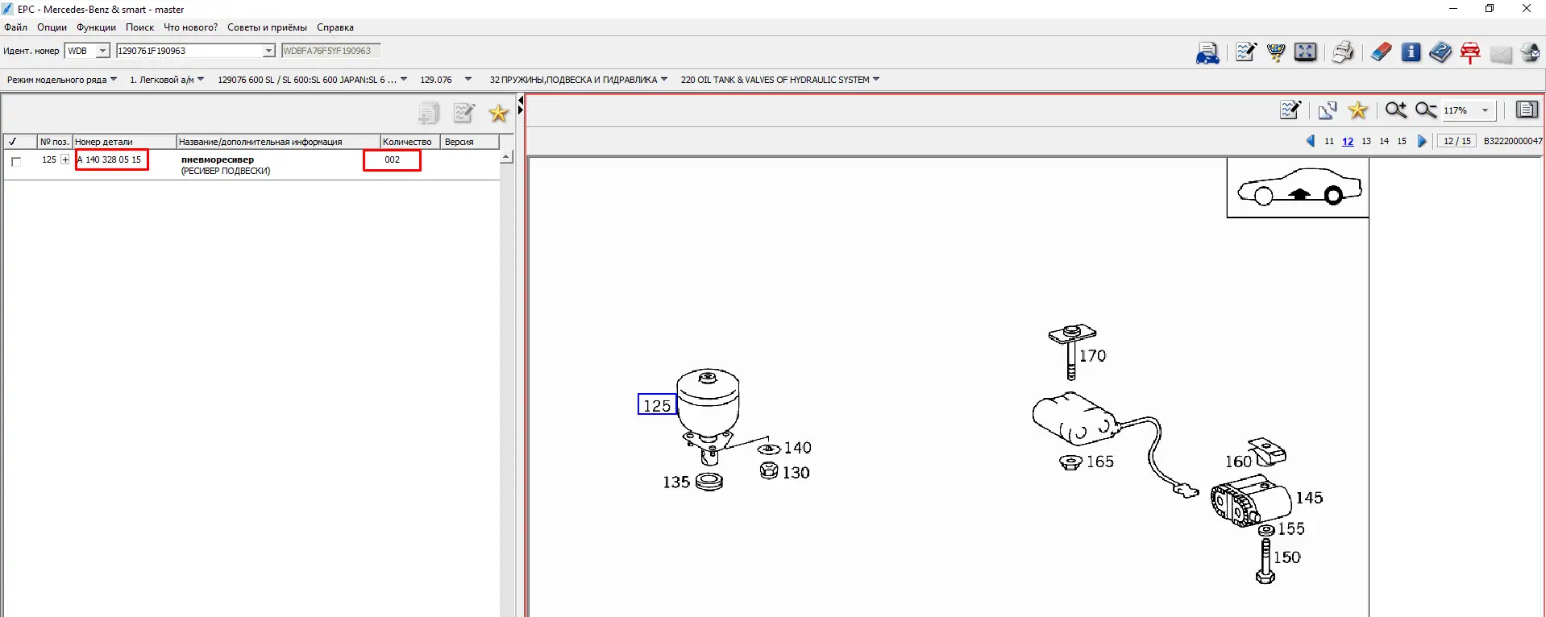Collapse the parts list panel with the left arrow
This screenshot has height=617, width=1546.
521,101
